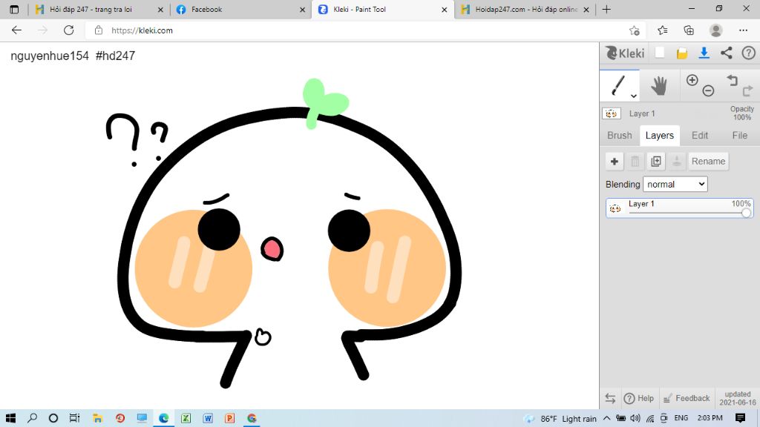Open the Blending mode dropdown
This screenshot has height=427, width=760.
point(675,184)
